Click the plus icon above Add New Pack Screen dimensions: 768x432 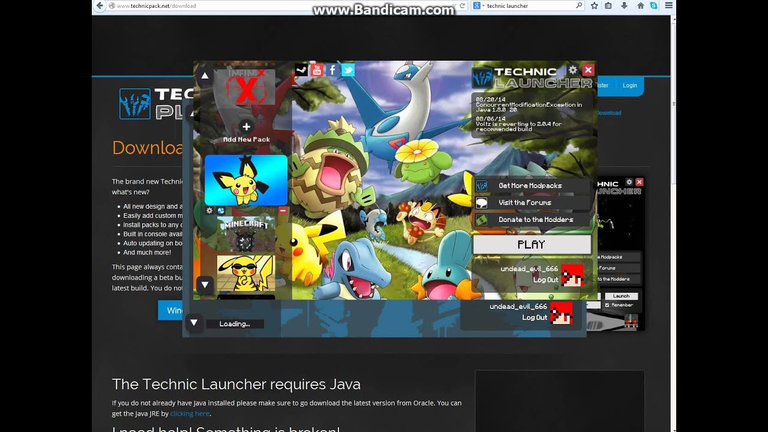[x=247, y=127]
